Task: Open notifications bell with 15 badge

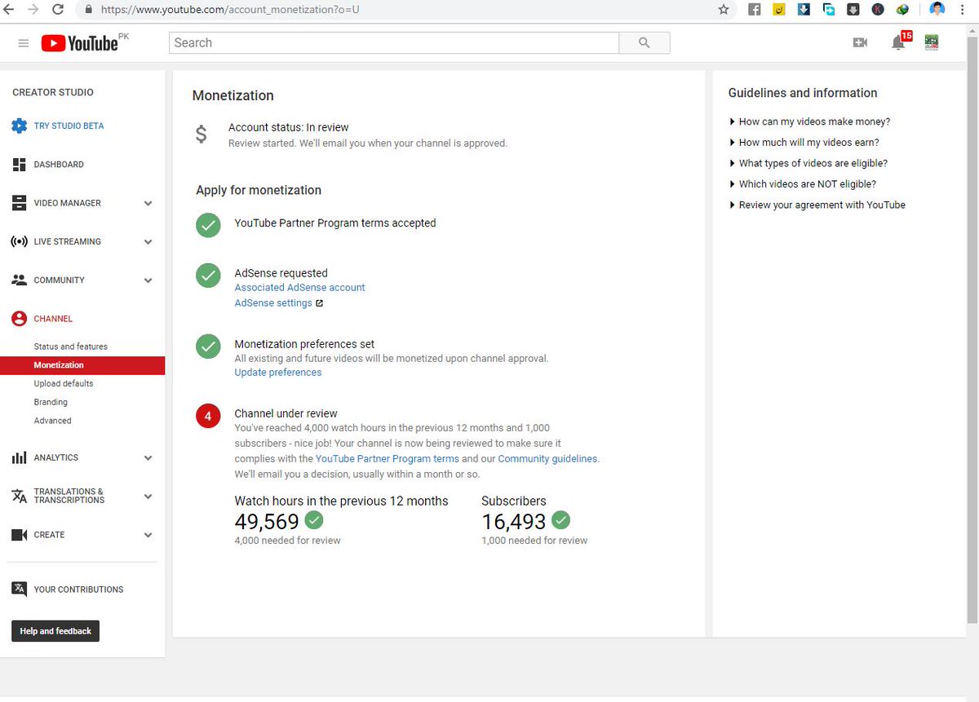Action: [899, 42]
